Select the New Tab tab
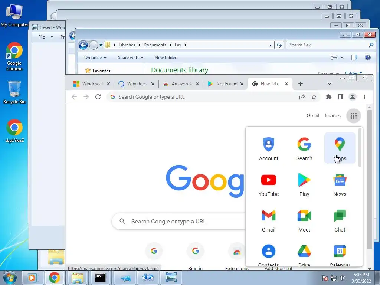The width and height of the screenshot is (380, 285). click(269, 84)
